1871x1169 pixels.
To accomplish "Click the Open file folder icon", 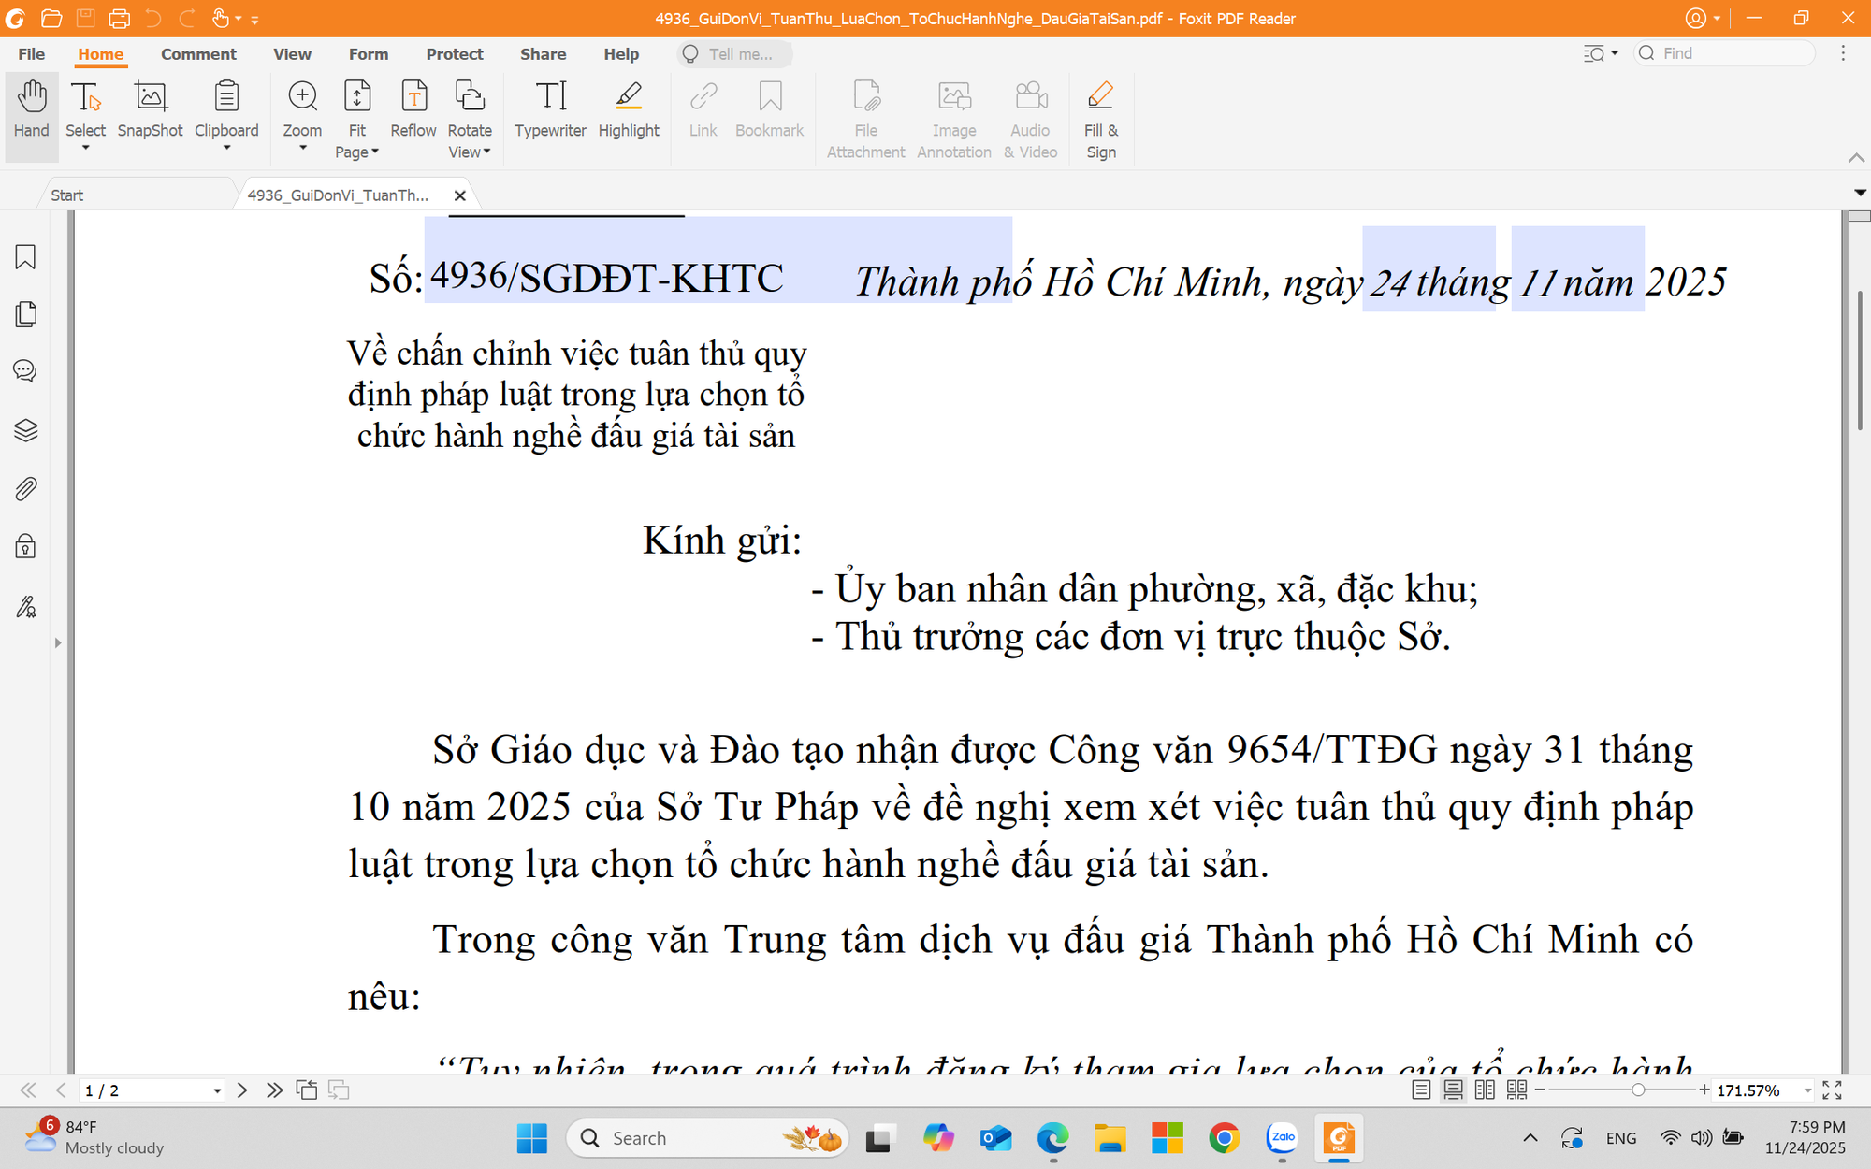I will (51, 18).
